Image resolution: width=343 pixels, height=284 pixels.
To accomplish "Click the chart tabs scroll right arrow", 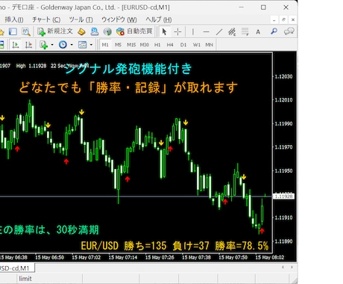I will pyautogui.click(x=292, y=267).
